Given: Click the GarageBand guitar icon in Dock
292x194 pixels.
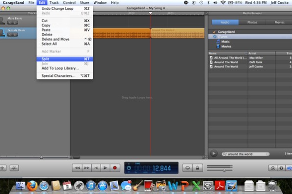Looking at the screenshot, I should point(137,186).
